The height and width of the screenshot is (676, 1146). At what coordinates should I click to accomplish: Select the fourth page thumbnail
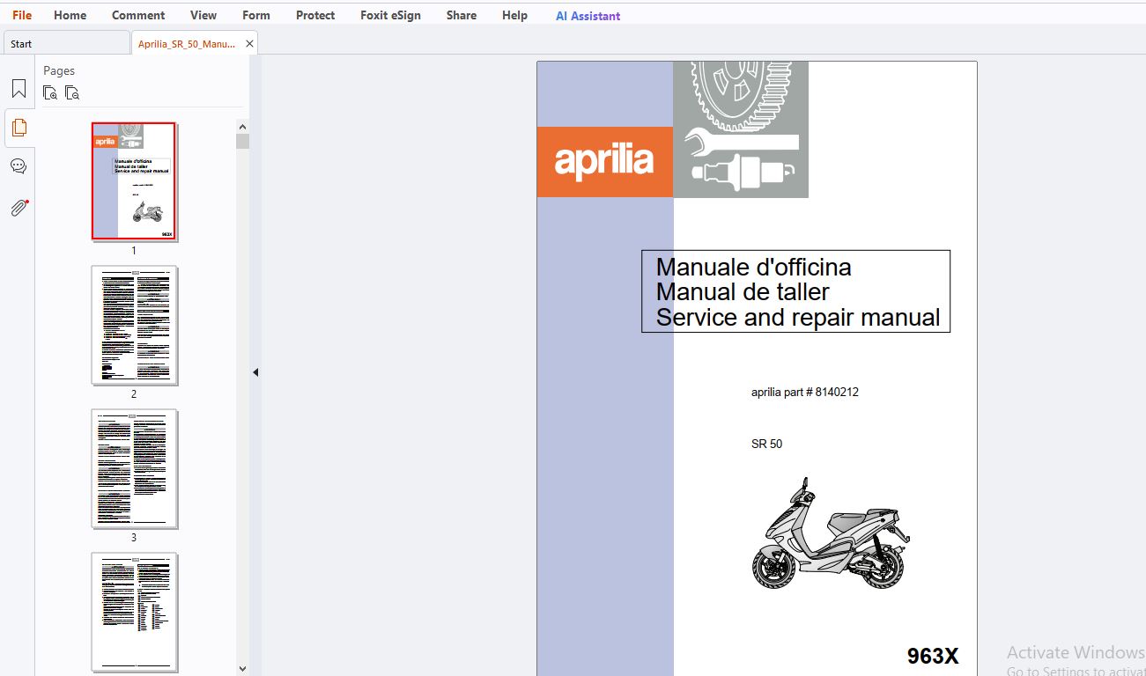[134, 612]
